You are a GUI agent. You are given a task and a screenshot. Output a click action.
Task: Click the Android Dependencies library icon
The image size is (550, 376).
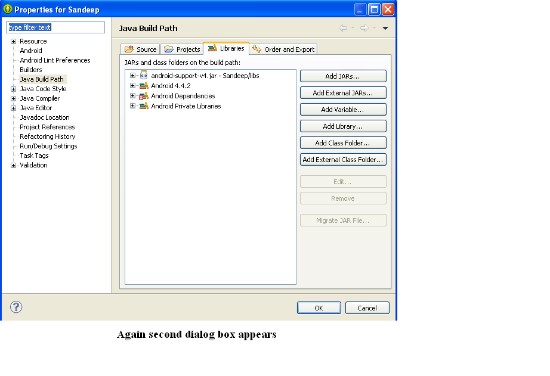point(144,96)
